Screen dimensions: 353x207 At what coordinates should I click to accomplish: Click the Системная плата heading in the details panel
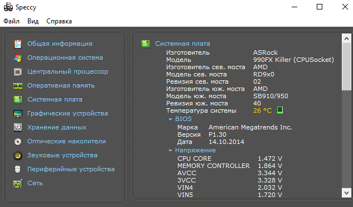click(182, 44)
